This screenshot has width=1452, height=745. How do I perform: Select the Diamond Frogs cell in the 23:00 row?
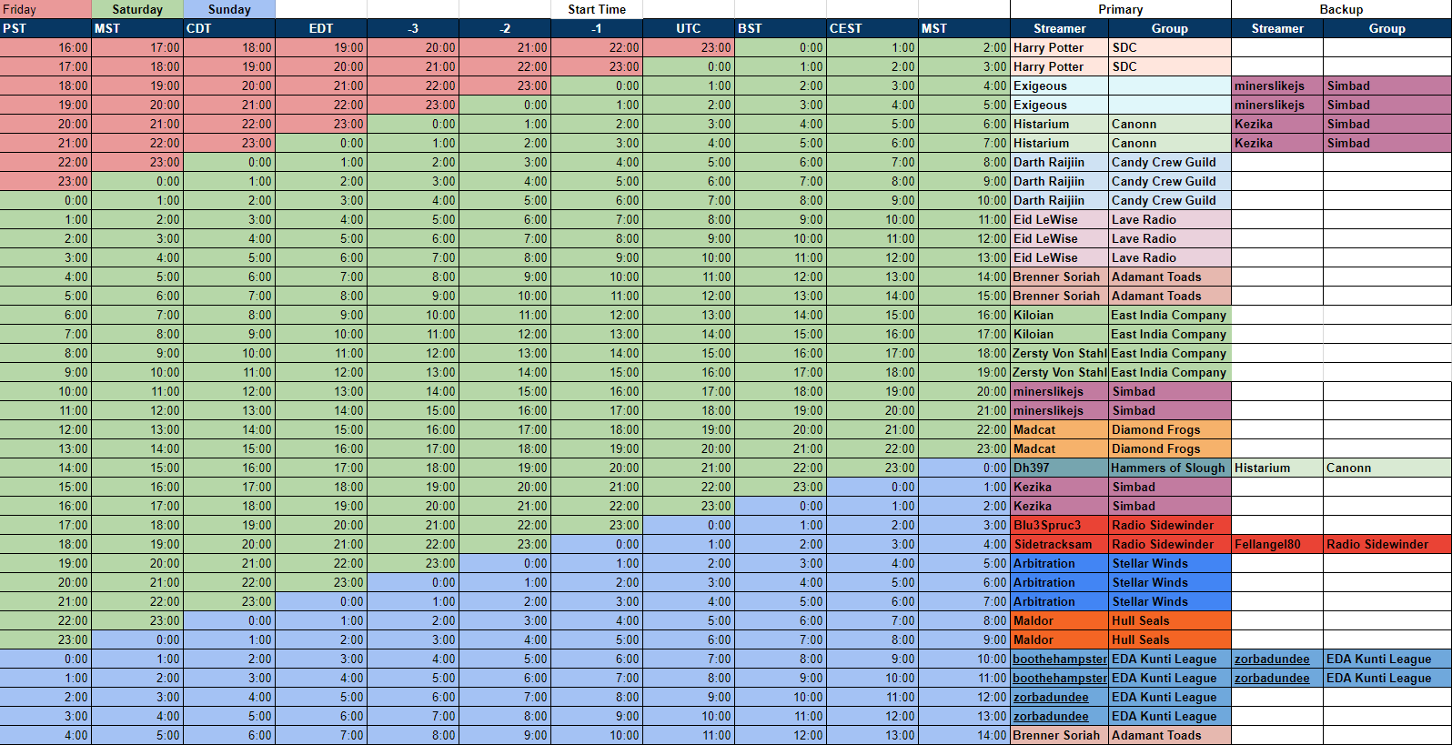[1170, 448]
